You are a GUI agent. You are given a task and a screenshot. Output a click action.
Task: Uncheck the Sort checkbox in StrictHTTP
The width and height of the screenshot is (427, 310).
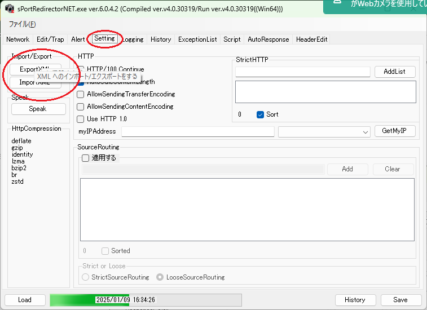260,114
